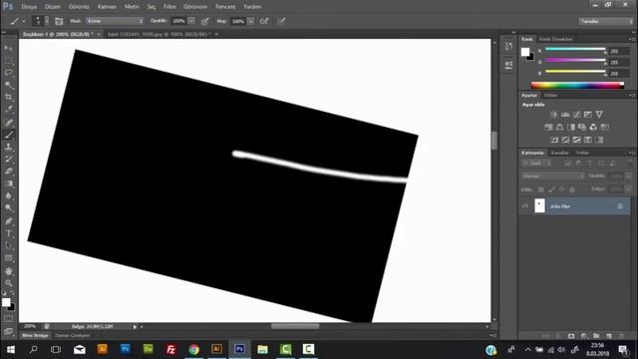The width and height of the screenshot is (638, 359).
Task: Click the color spectrum ramp
Action: [577, 85]
